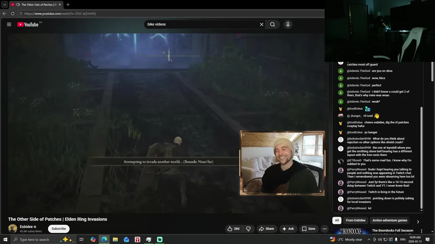Screen dimensions: 435x244
Task: Click the Ask button below the video
Action: point(288,229)
